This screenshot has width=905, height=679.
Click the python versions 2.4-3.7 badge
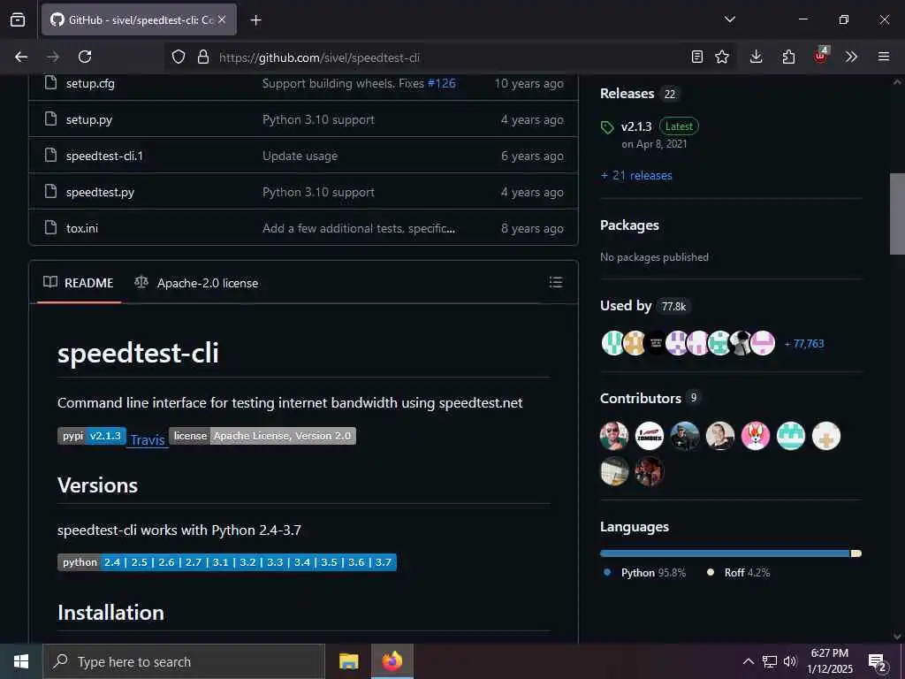(x=227, y=562)
